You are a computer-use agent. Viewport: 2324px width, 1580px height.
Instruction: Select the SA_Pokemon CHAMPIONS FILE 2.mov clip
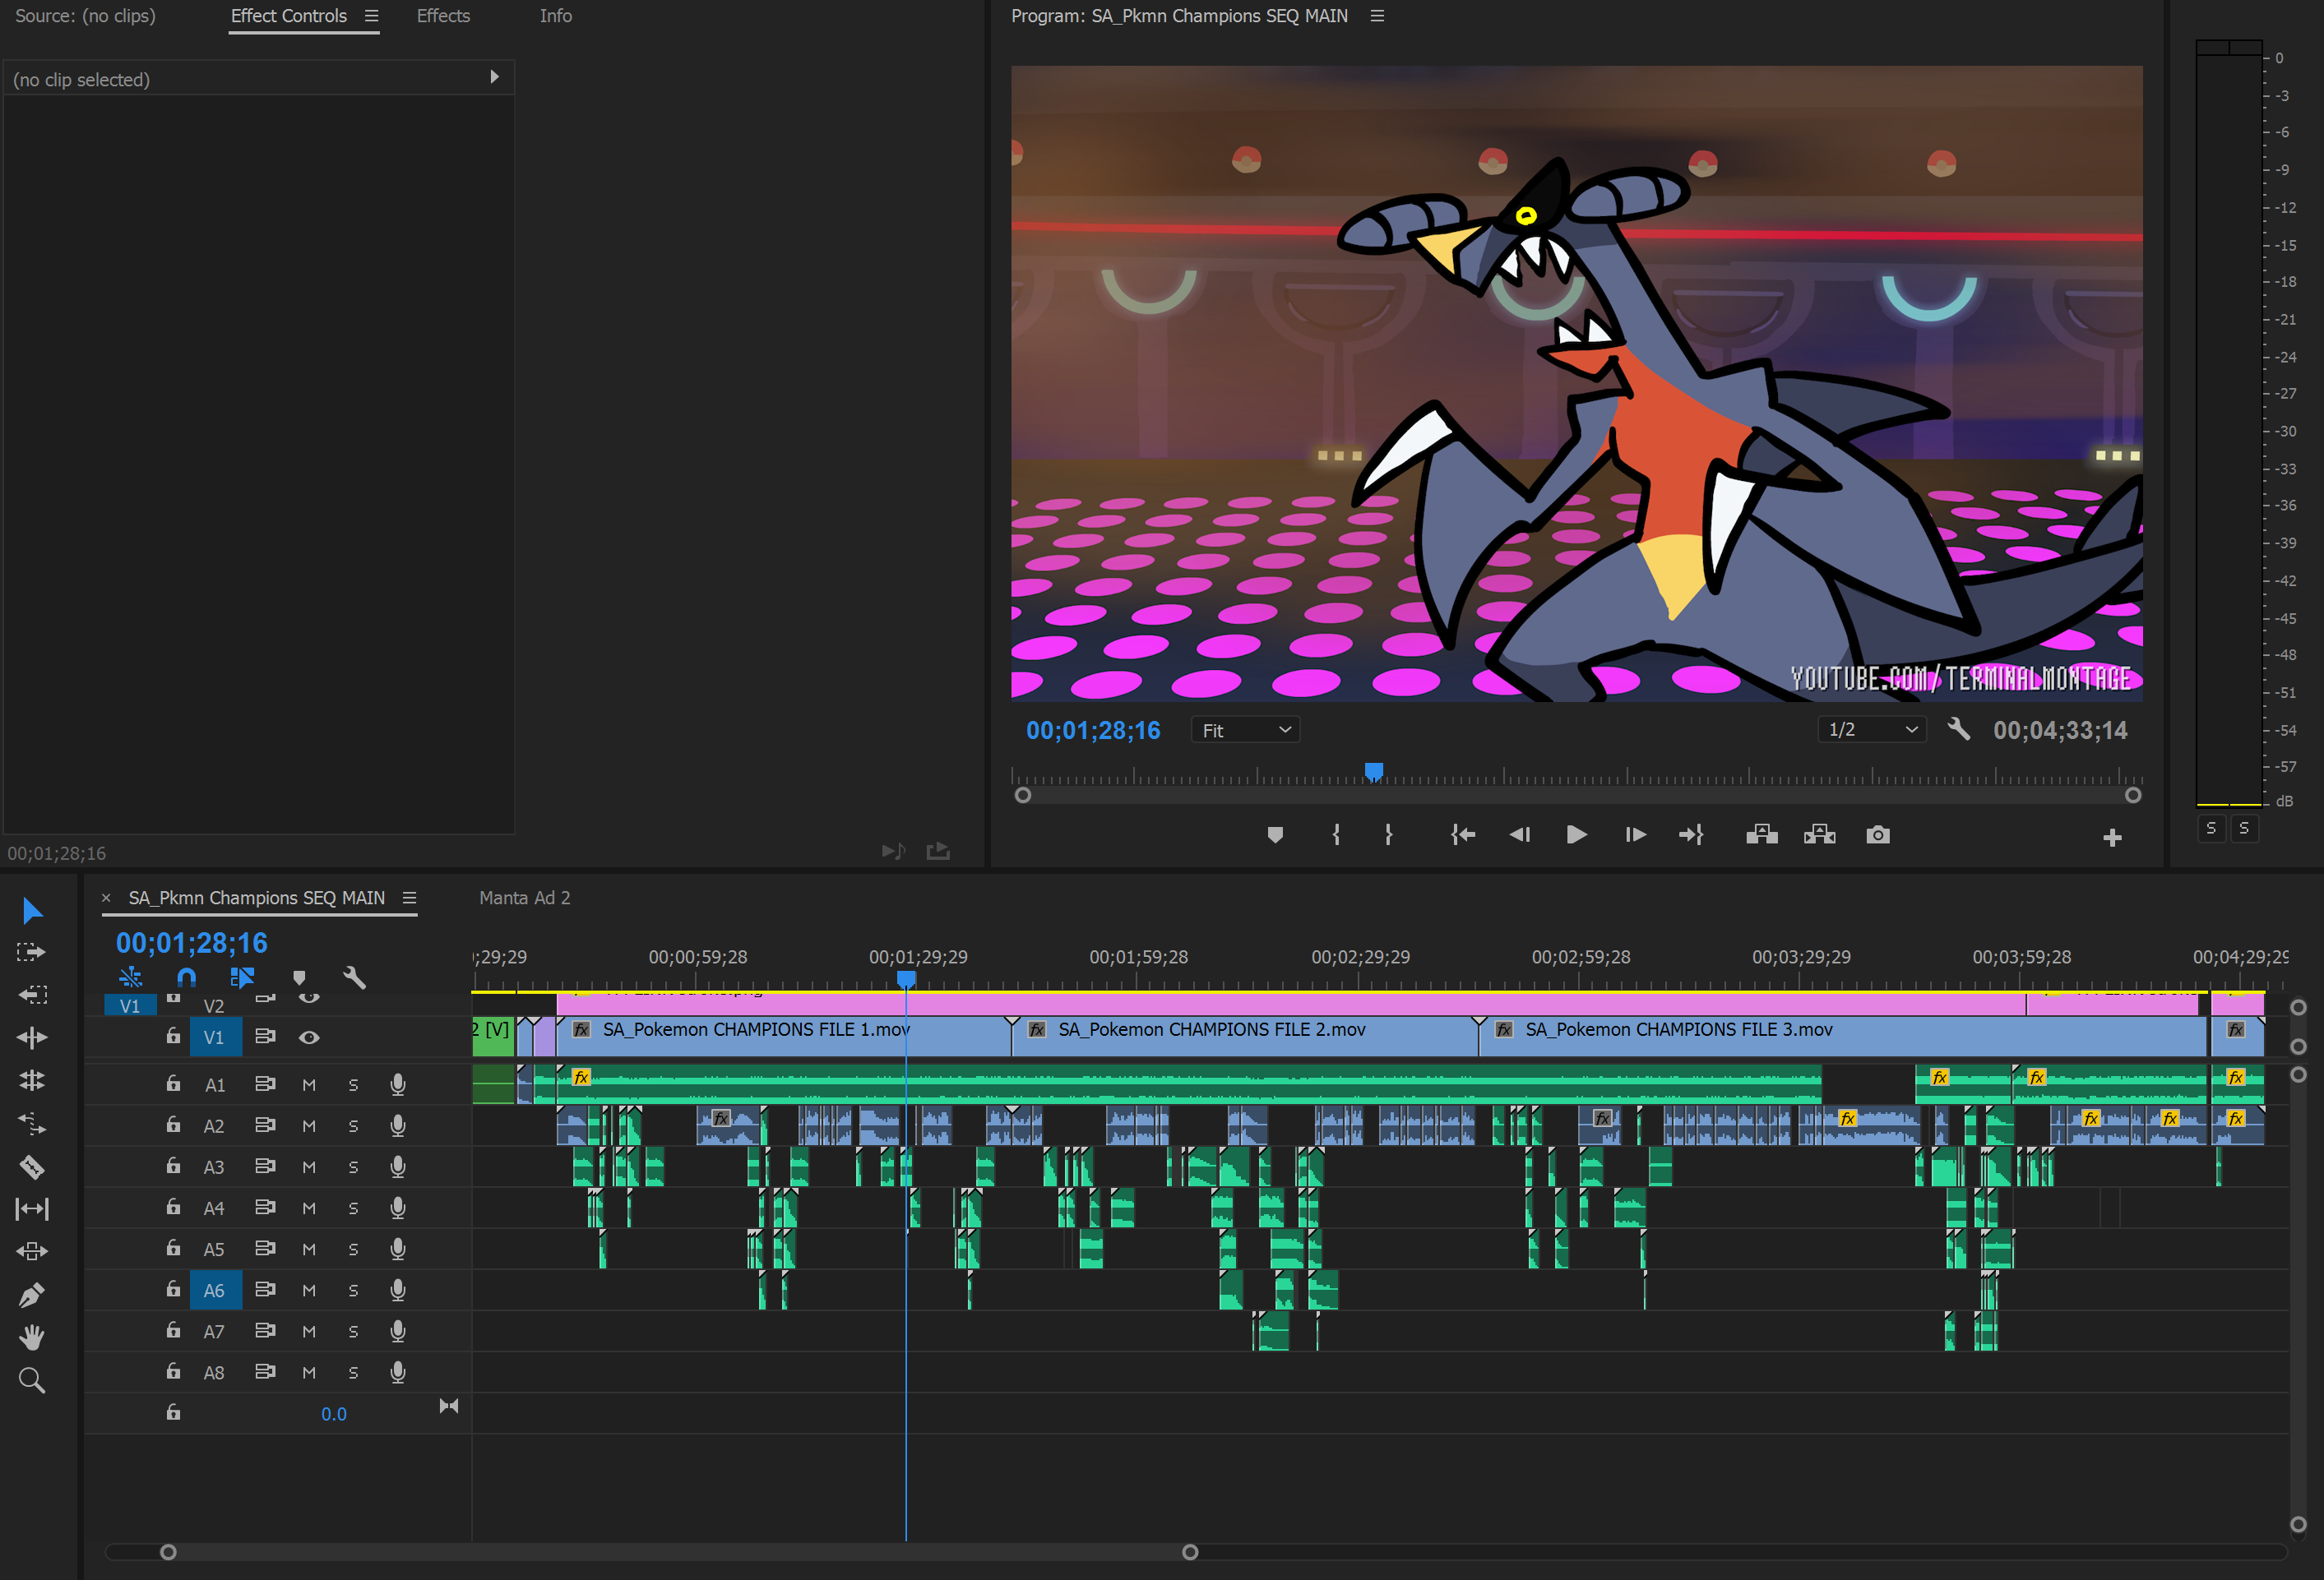click(x=1245, y=1037)
